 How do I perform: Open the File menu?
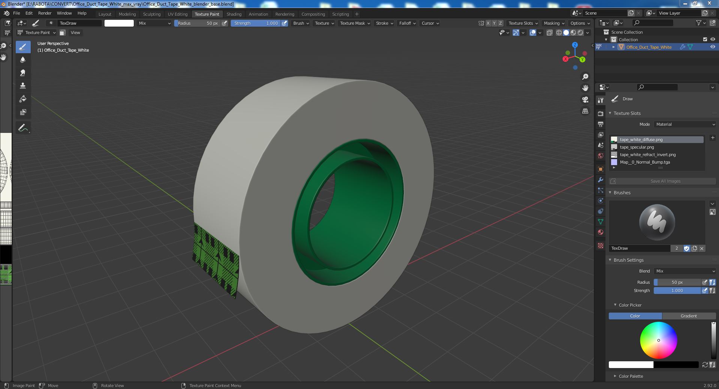click(x=16, y=13)
